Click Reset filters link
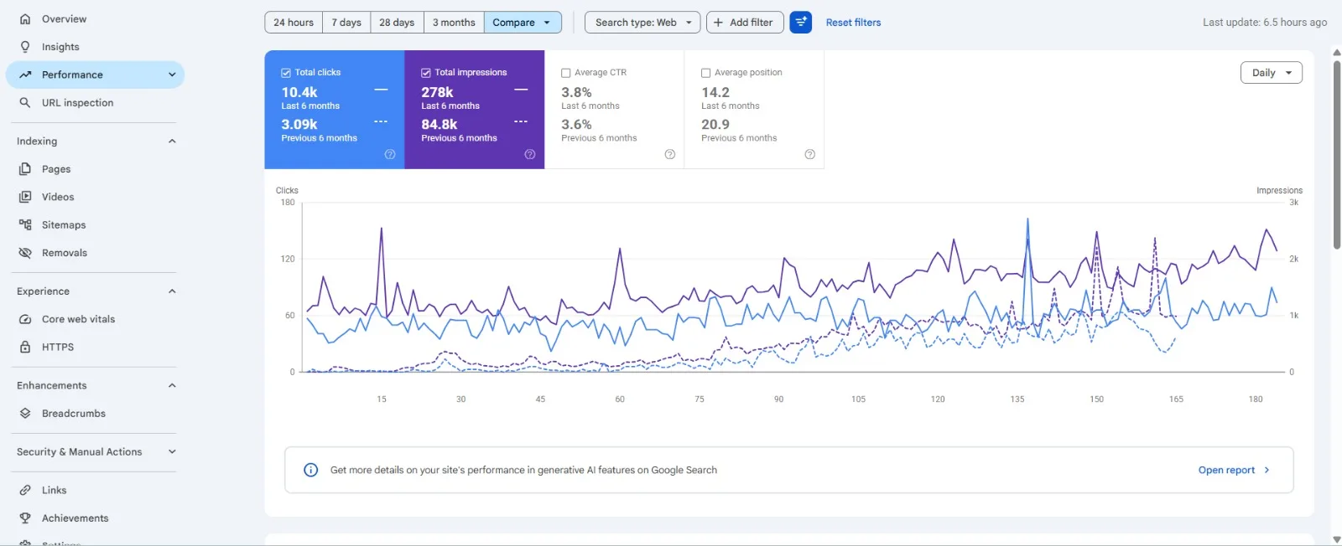The height and width of the screenshot is (546, 1342). tap(853, 23)
